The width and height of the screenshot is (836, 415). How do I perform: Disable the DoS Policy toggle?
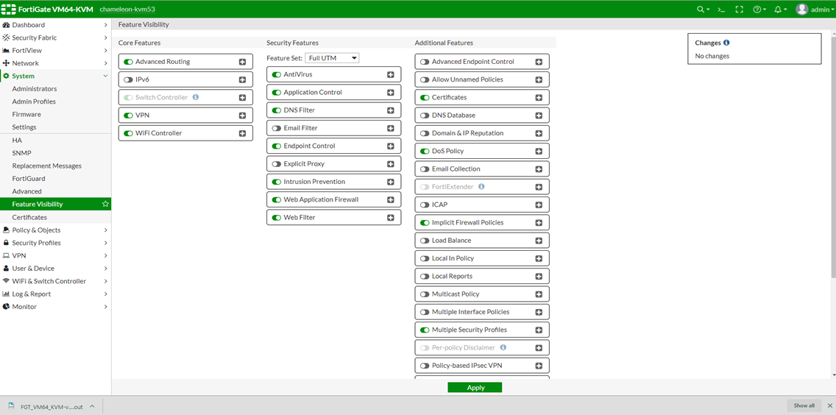[x=425, y=151]
